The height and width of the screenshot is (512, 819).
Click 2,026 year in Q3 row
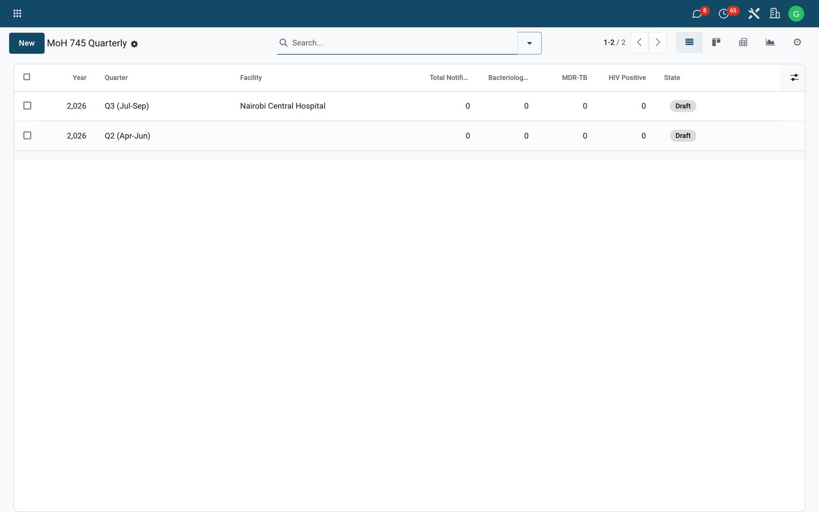pos(76,106)
